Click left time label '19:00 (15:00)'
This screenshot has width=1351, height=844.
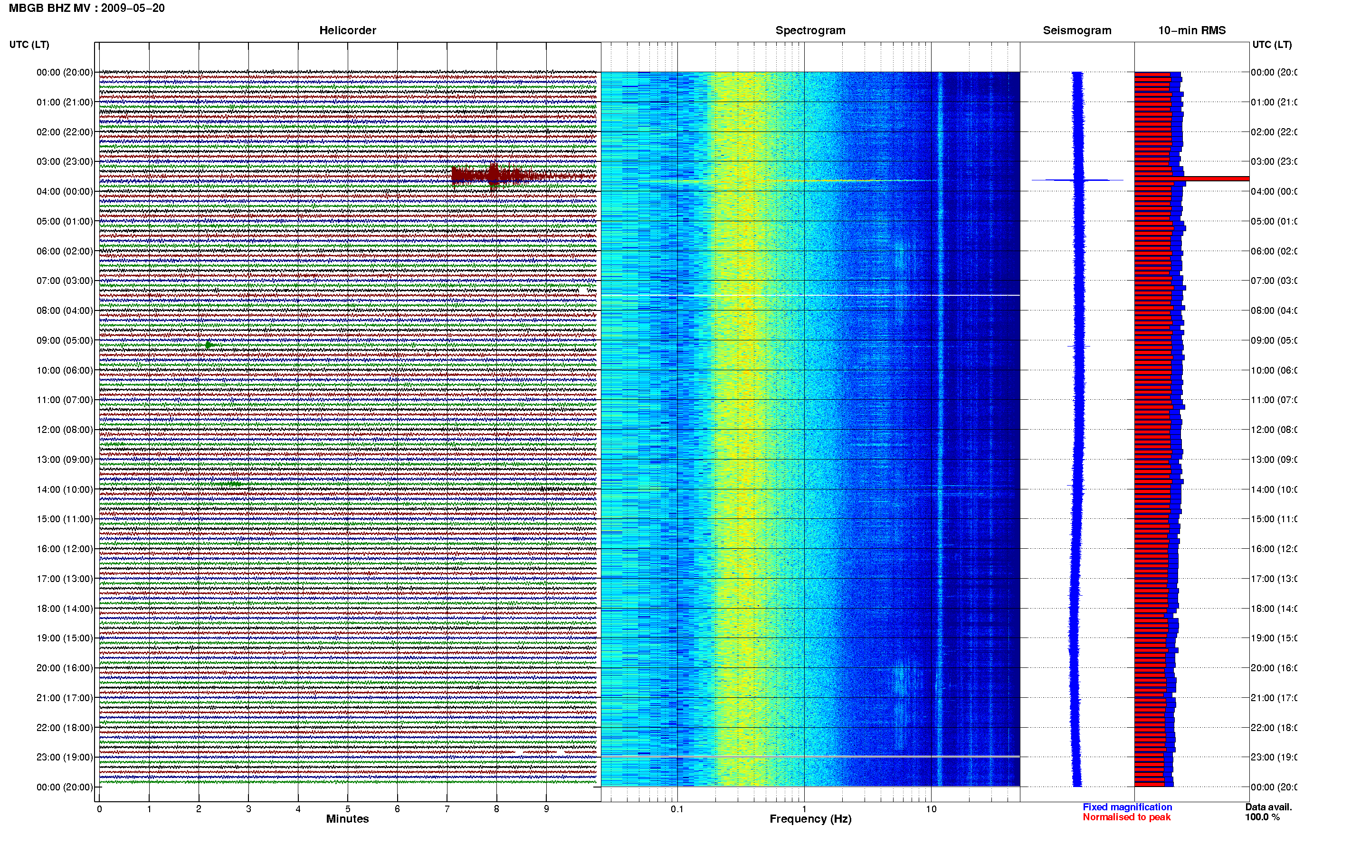click(x=65, y=638)
